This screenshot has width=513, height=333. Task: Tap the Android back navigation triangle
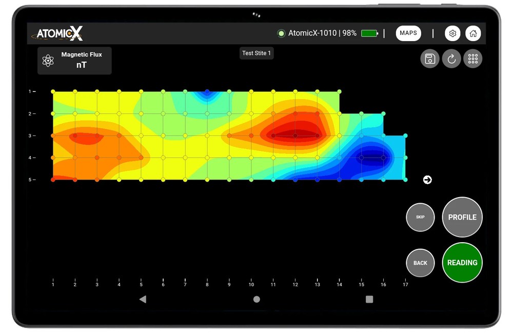pos(143,299)
